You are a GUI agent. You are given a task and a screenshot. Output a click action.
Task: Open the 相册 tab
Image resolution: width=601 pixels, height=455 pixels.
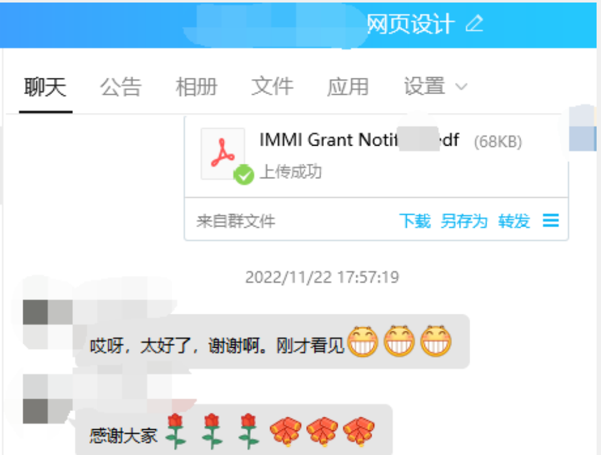(197, 87)
